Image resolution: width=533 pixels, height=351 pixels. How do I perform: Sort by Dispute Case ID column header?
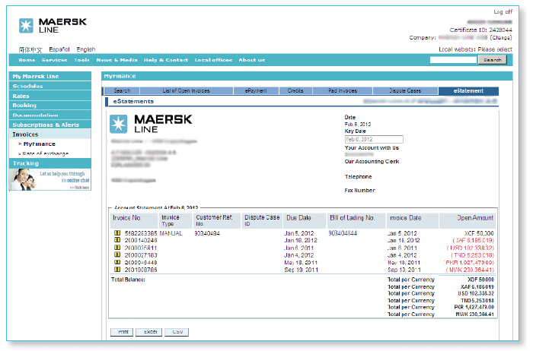click(x=262, y=221)
